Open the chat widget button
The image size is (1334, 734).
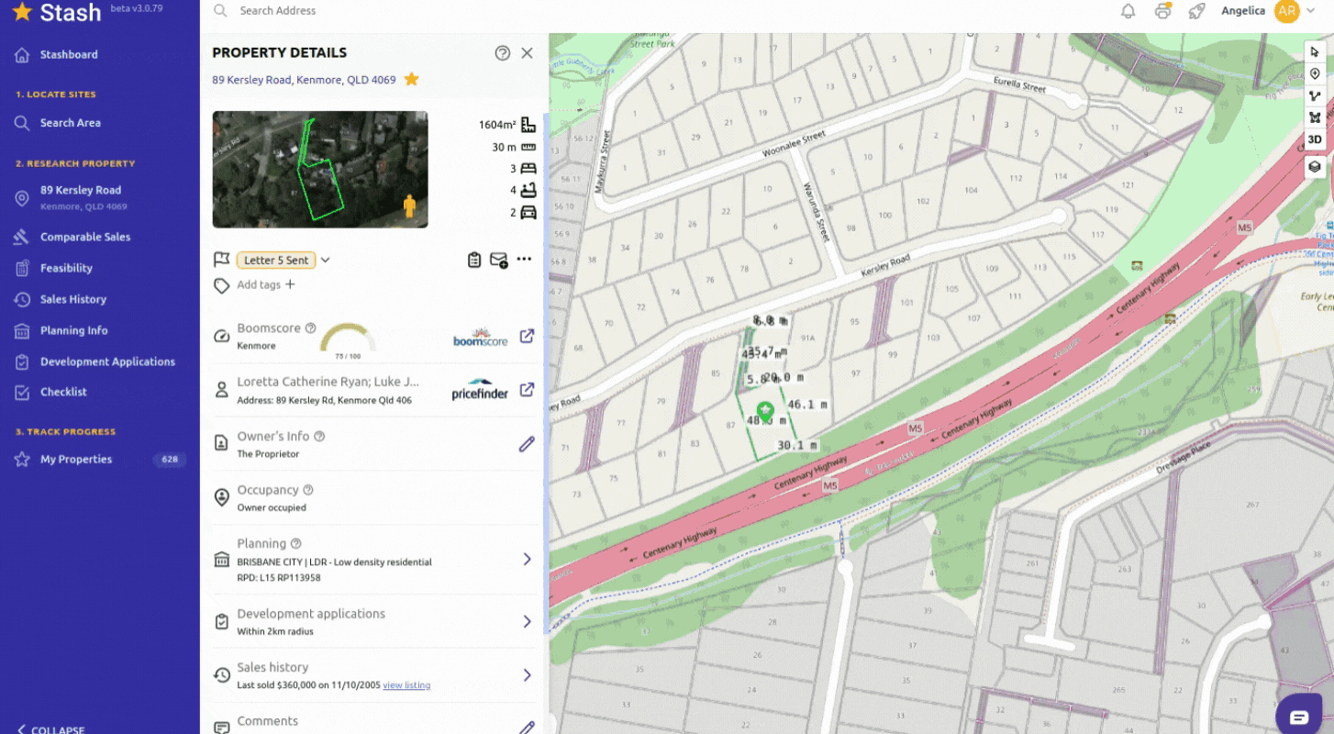[1298, 717]
